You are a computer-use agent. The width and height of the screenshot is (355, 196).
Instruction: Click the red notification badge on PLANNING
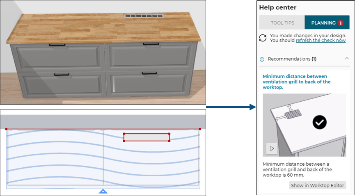tap(340, 23)
